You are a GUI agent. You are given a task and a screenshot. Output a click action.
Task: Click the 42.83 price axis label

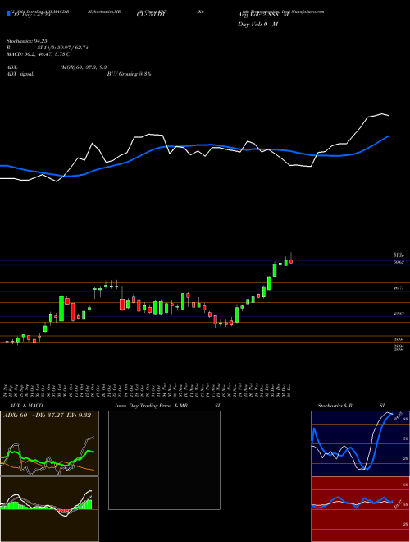399,314
